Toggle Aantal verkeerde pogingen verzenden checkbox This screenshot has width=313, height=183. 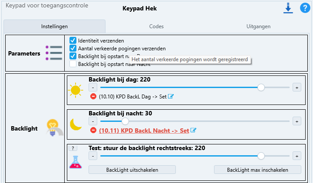coord(73,48)
